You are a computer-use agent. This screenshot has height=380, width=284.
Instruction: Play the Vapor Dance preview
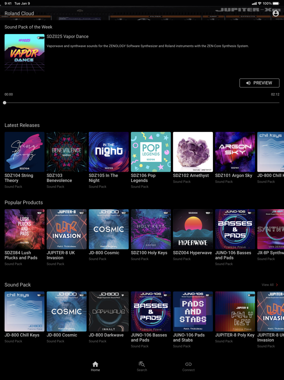[259, 83]
